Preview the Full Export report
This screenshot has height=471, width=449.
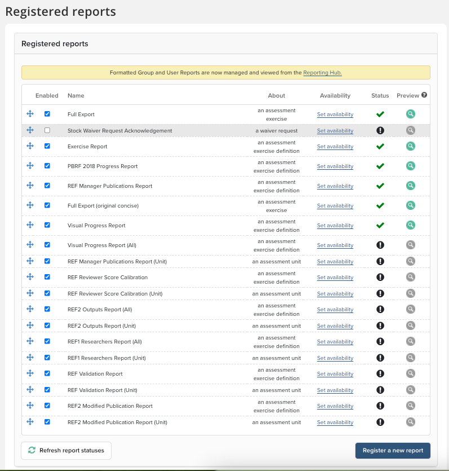(411, 114)
